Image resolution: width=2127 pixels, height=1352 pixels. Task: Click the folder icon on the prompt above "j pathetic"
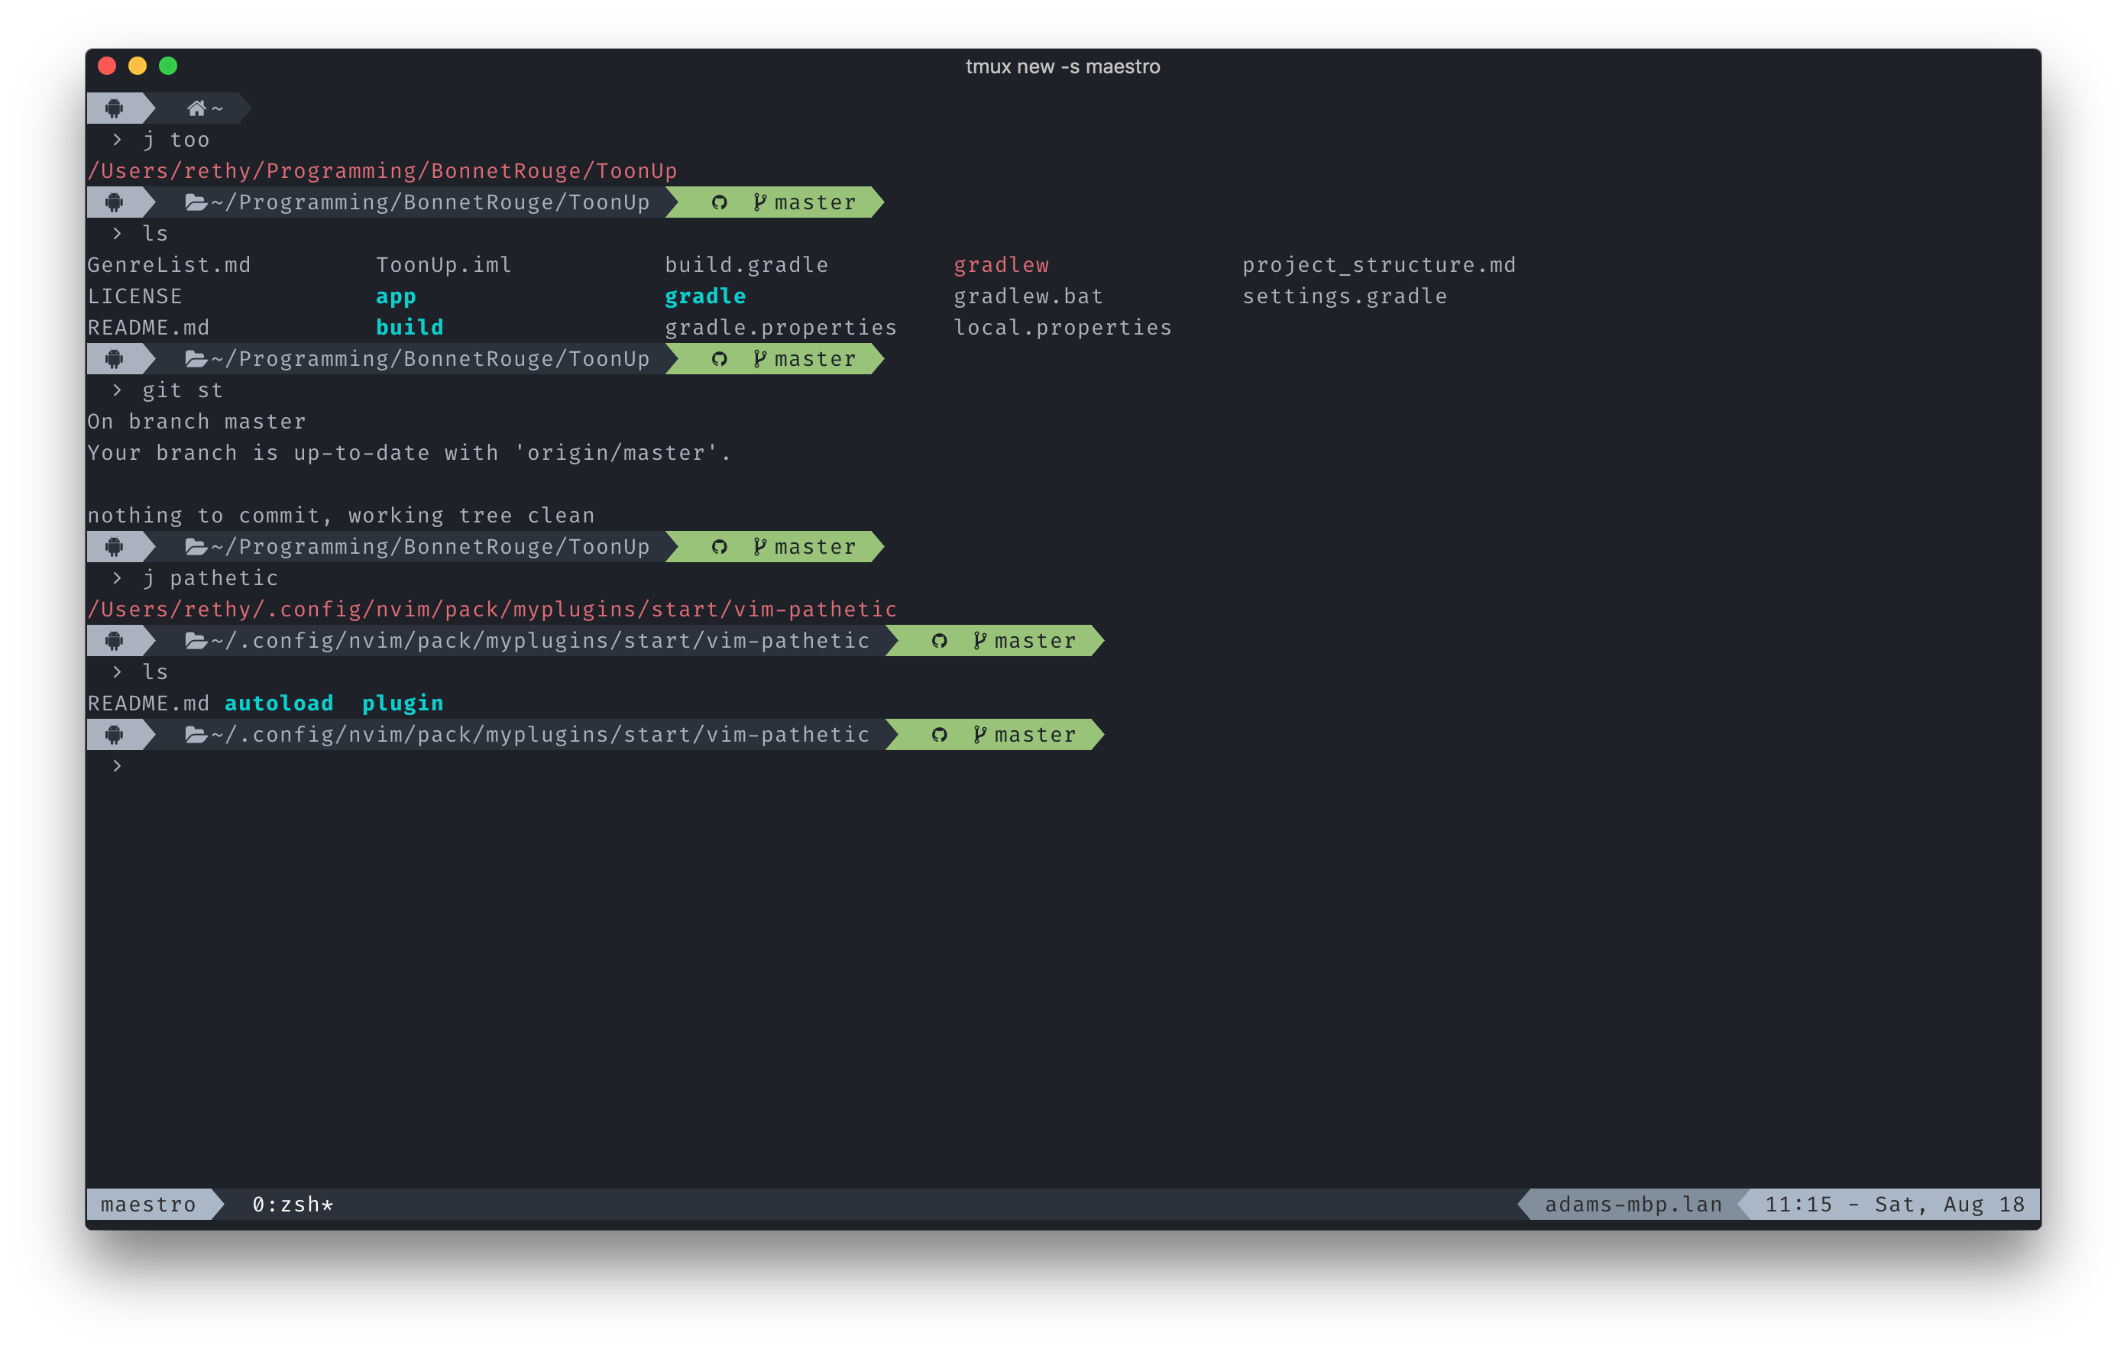[196, 548]
